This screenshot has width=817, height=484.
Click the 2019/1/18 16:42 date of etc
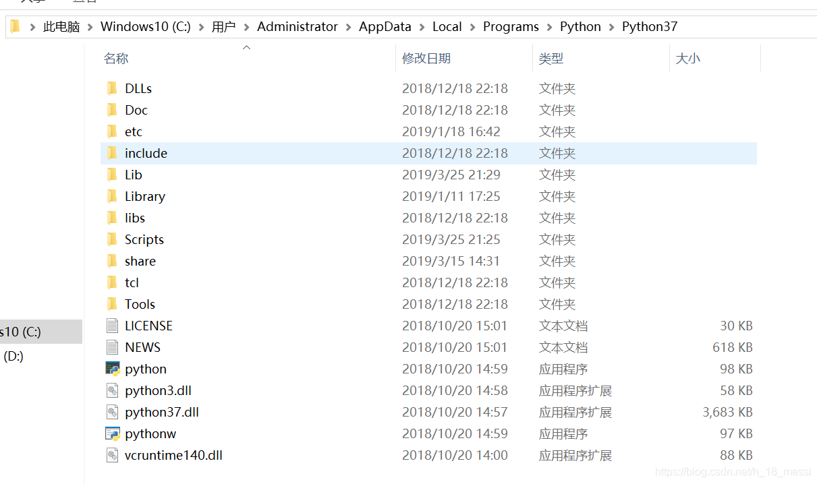pos(451,131)
